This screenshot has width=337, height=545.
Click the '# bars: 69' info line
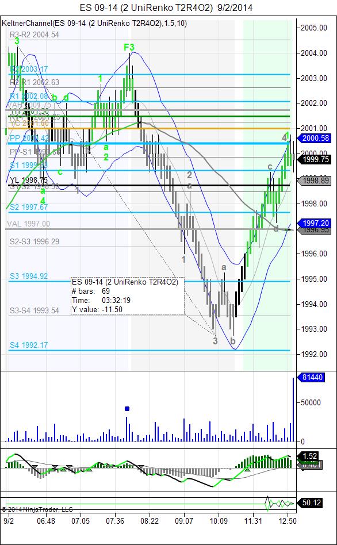[91, 290]
